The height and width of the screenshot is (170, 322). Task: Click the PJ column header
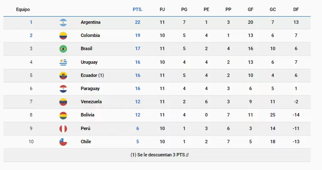click(x=162, y=9)
